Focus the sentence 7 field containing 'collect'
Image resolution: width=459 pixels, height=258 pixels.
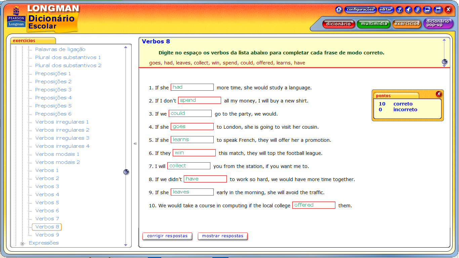189,166
